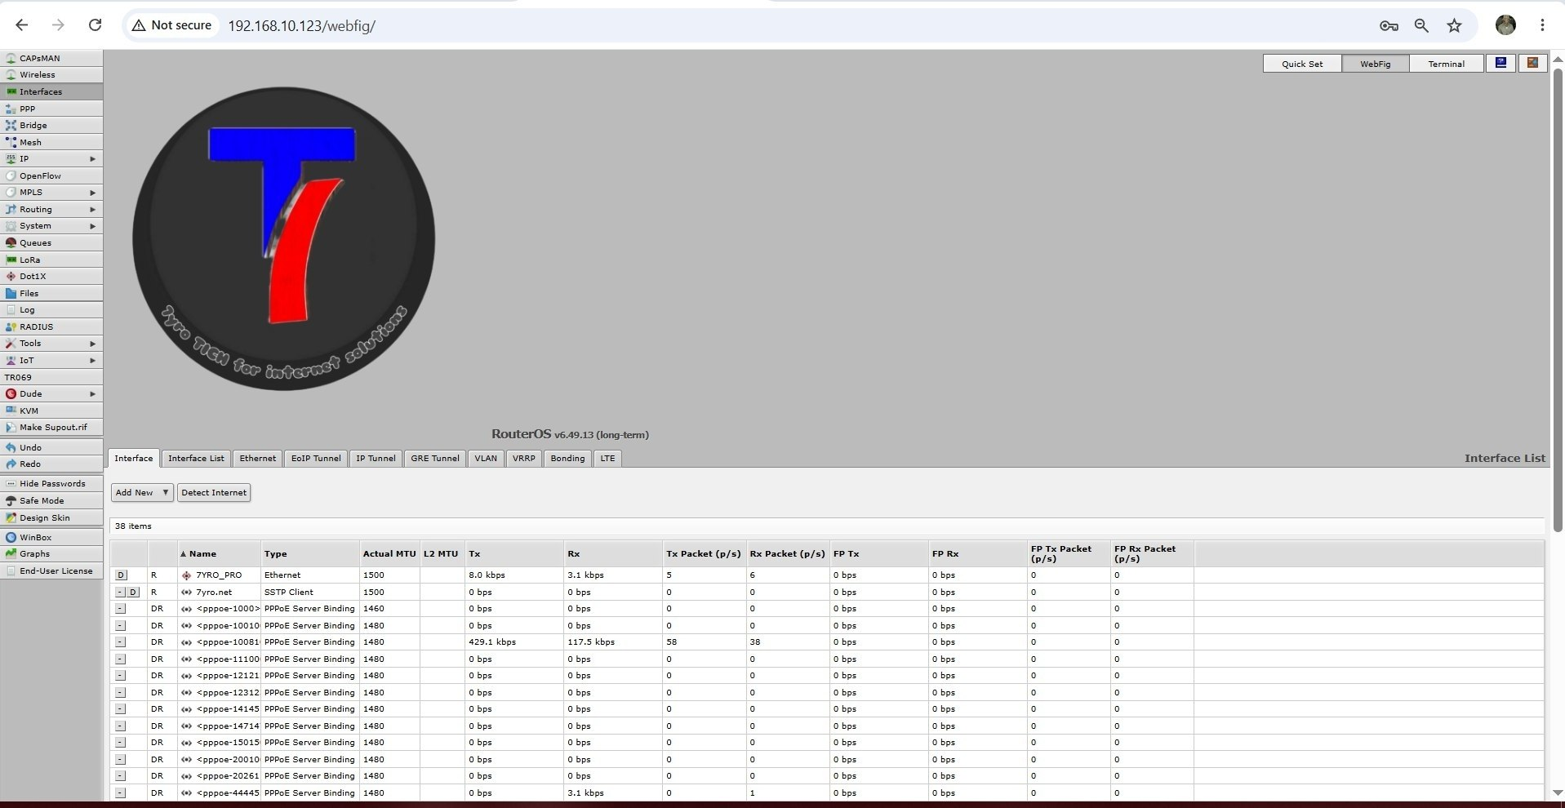Image resolution: width=1565 pixels, height=808 pixels.
Task: Click the blue help icon button
Action: [x=1501, y=63]
